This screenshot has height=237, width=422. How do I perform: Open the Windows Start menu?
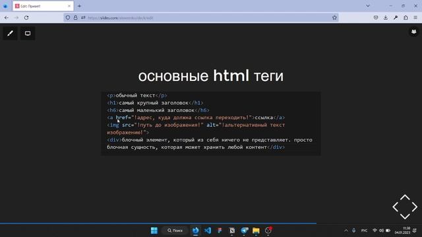[x=154, y=230]
